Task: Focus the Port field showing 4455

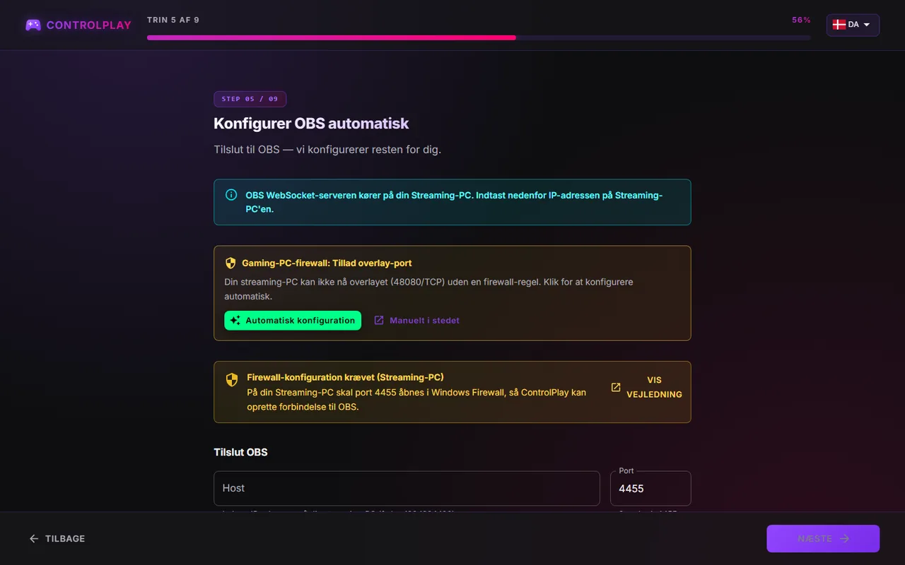Action: point(650,488)
